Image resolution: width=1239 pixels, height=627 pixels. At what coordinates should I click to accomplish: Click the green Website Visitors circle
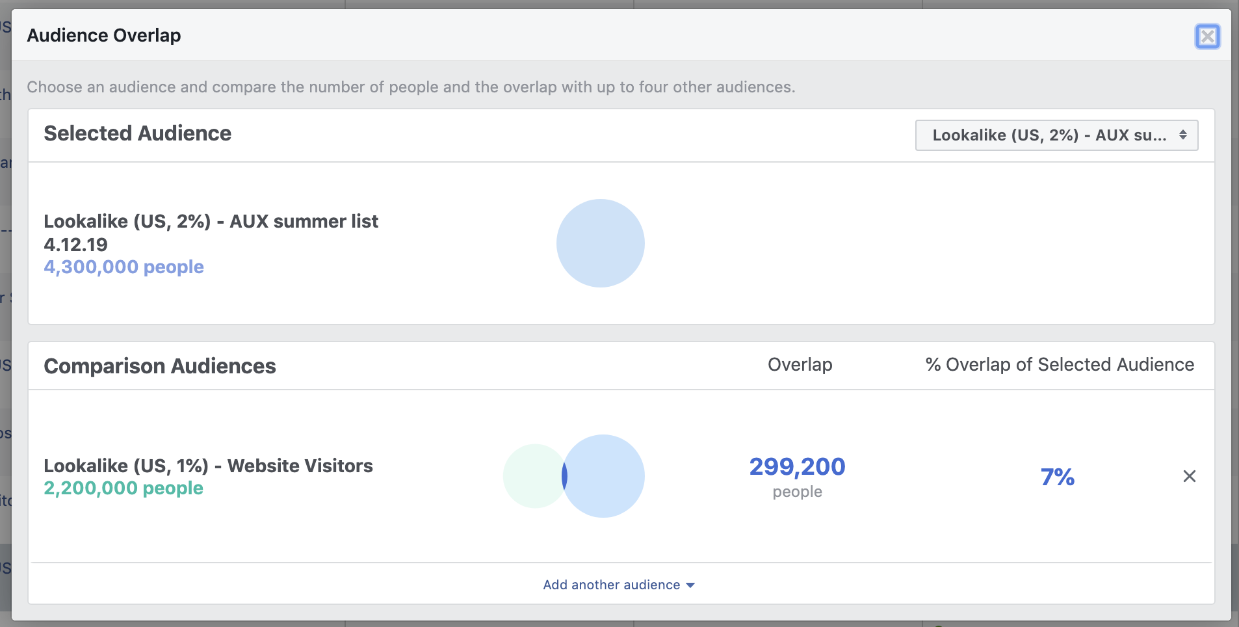(x=530, y=476)
